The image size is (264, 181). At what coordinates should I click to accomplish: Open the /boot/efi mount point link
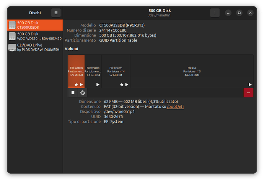[x=175, y=107]
